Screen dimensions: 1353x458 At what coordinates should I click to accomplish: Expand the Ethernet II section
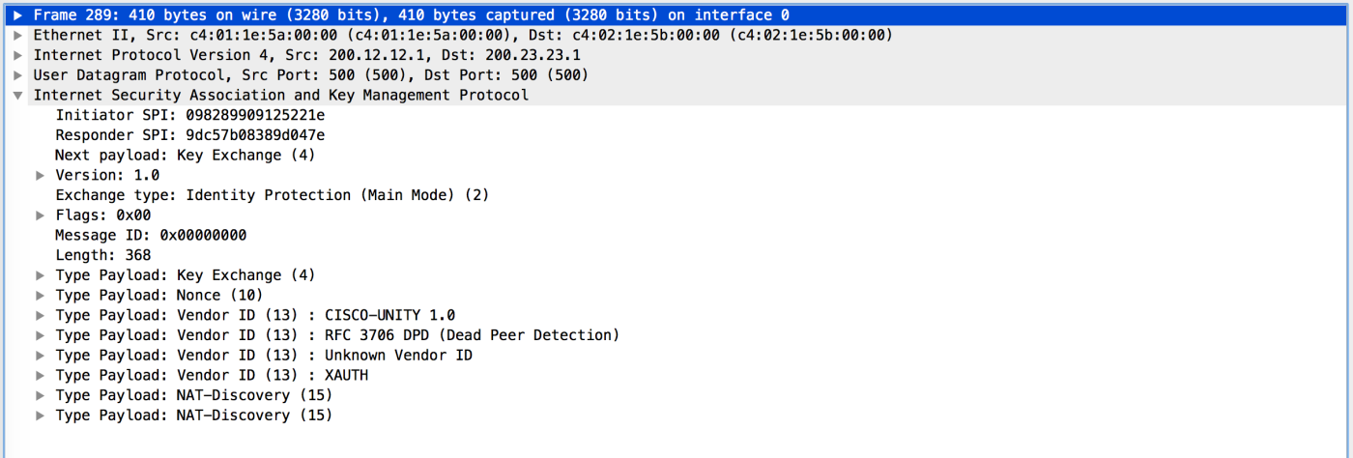tap(18, 35)
